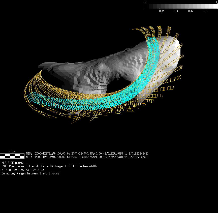Click the 0.4 tick label on the color bar
This screenshot has height=213, width=218.
click(176, 11)
